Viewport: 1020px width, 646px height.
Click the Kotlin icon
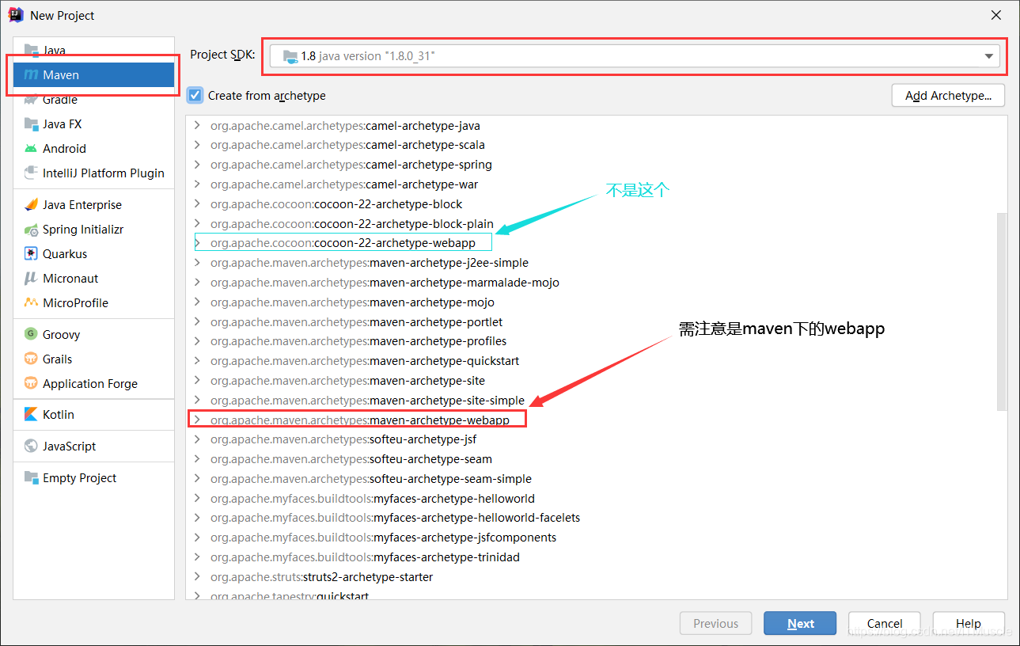pos(31,415)
